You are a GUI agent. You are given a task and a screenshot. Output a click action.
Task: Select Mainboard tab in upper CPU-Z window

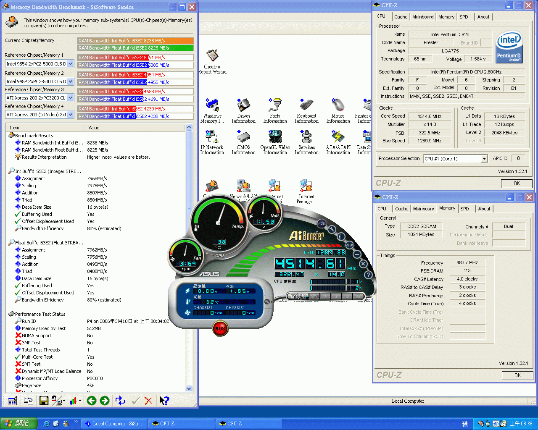(423, 17)
